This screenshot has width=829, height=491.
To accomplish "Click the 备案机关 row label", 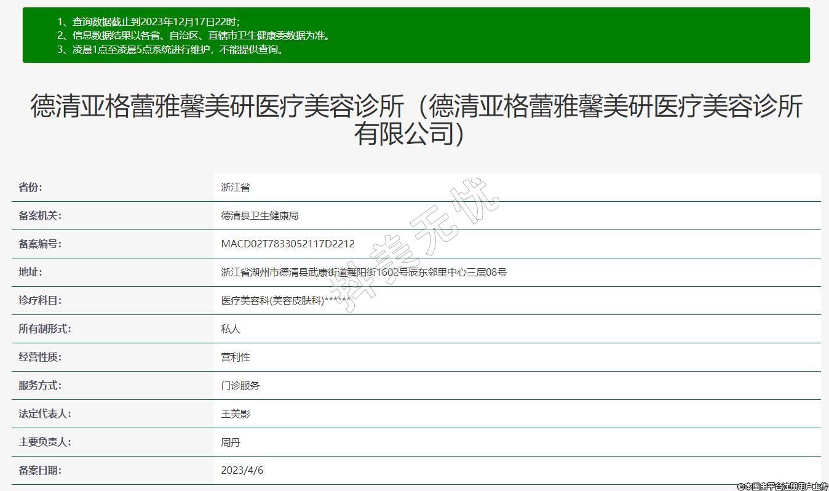I will pos(40,216).
